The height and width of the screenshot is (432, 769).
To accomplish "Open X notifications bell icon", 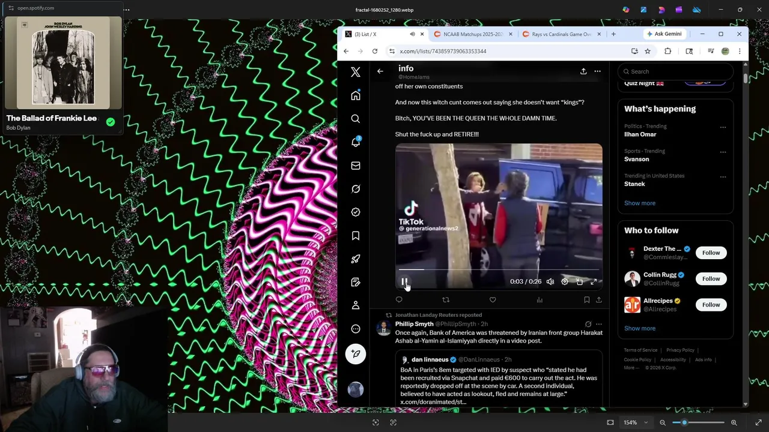I will (x=356, y=142).
